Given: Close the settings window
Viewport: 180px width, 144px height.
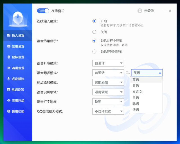Looking at the screenshot, I should (170, 11).
